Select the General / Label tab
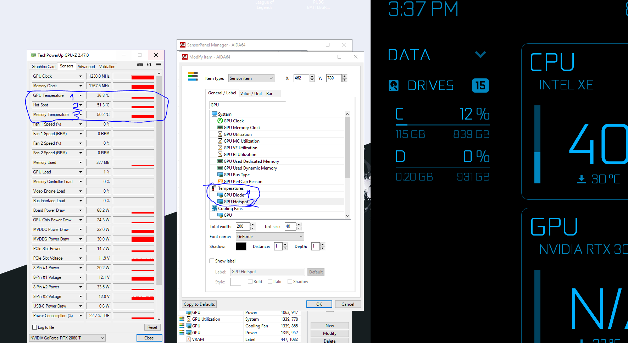Image resolution: width=628 pixels, height=343 pixels. click(222, 93)
